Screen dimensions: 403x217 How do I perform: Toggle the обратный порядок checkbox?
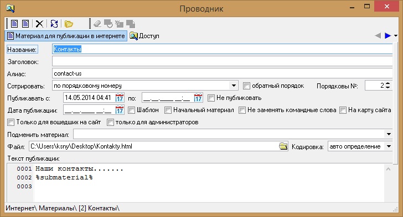tap(246, 86)
